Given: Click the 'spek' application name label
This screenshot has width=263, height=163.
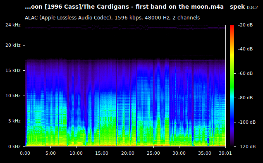Looking at the screenshot, I should pyautogui.click(x=237, y=7).
